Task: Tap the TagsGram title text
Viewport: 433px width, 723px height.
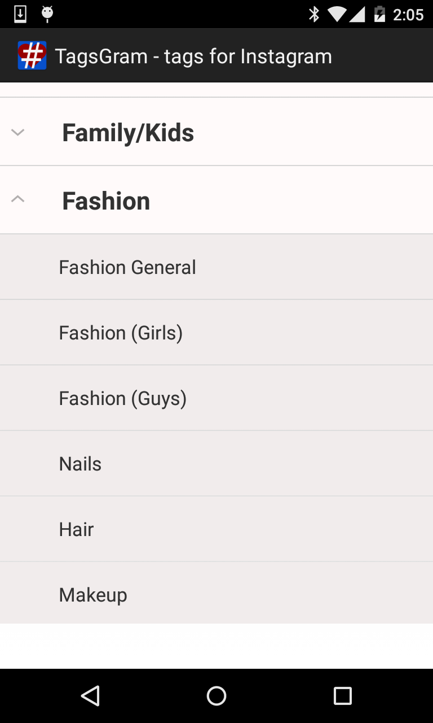Action: 193,56
